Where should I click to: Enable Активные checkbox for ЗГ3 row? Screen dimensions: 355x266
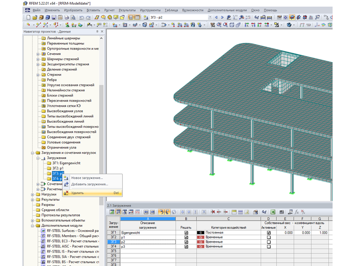click(269, 242)
